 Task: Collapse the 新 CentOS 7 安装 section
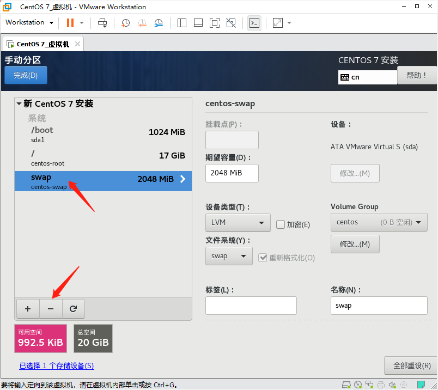tap(19, 103)
